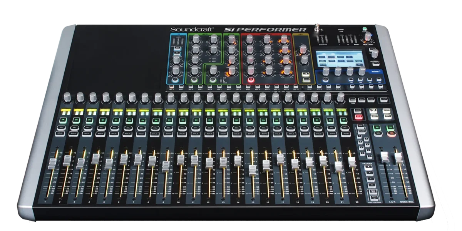Click the FILT encoder mode button
462x231 pixels.
point(362,99)
